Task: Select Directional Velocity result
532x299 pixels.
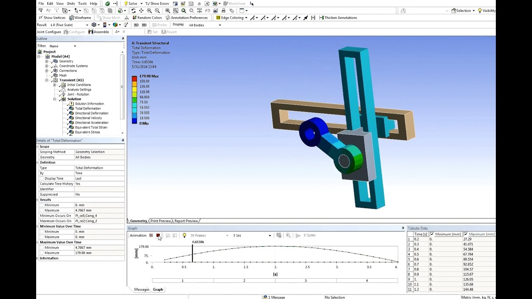Action: click(x=88, y=118)
